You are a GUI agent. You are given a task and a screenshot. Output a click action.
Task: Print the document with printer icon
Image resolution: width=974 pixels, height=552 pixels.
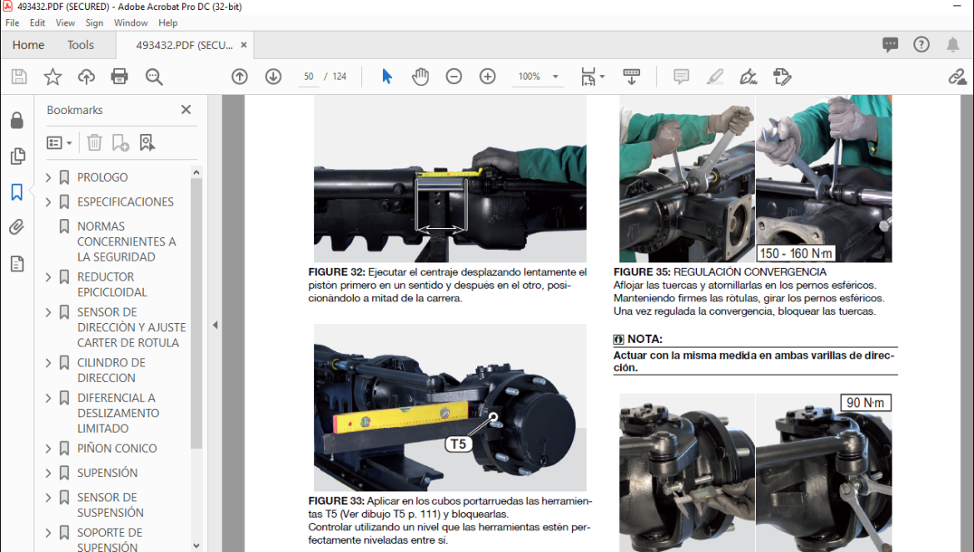click(119, 77)
